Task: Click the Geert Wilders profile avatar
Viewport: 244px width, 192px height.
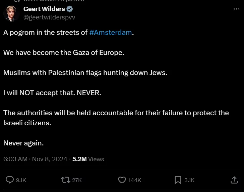Action: pyautogui.click(x=11, y=13)
